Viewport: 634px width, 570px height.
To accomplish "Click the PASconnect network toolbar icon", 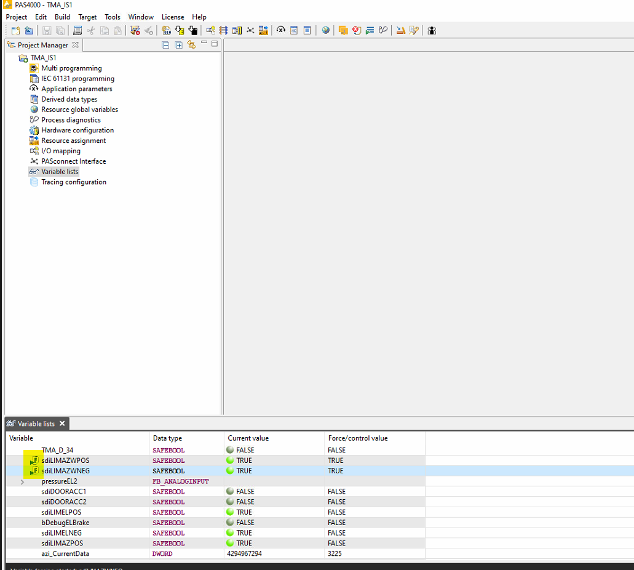I will (250, 30).
